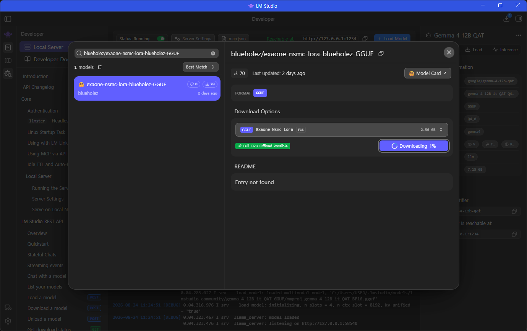
Task: Click the tool-use hammer tag in Gemma info
Action: (x=490, y=144)
